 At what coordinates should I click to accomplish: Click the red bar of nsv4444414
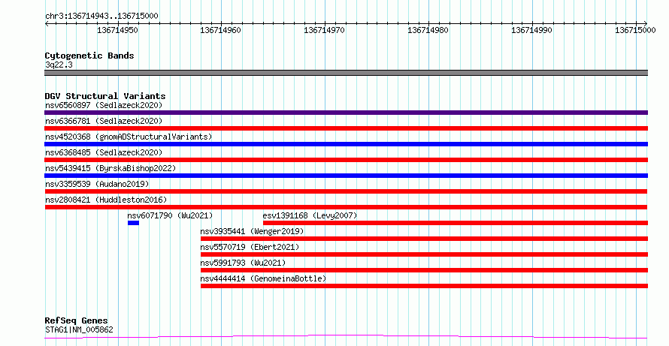tap(424, 286)
